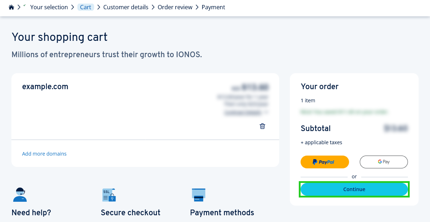
Task: Go to the home page icon
Action: click(11, 7)
